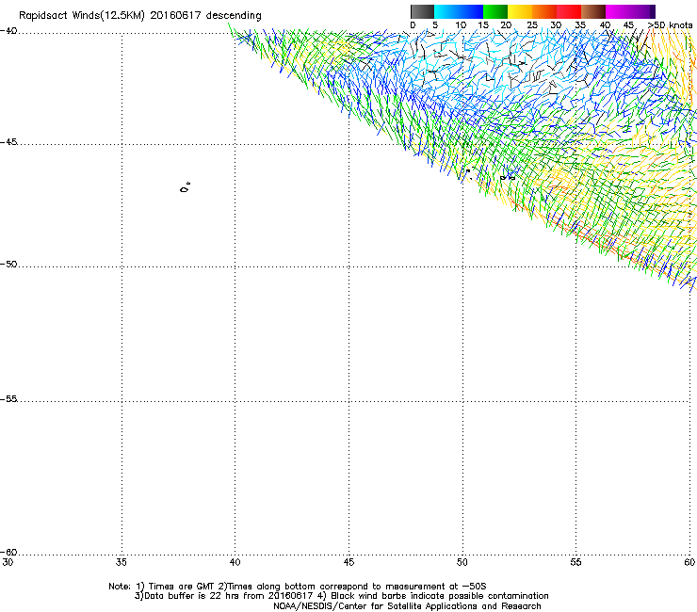This screenshot has height=612, width=697.
Task: Click the longitude label 30 on bottom axis
Action: (x=8, y=563)
